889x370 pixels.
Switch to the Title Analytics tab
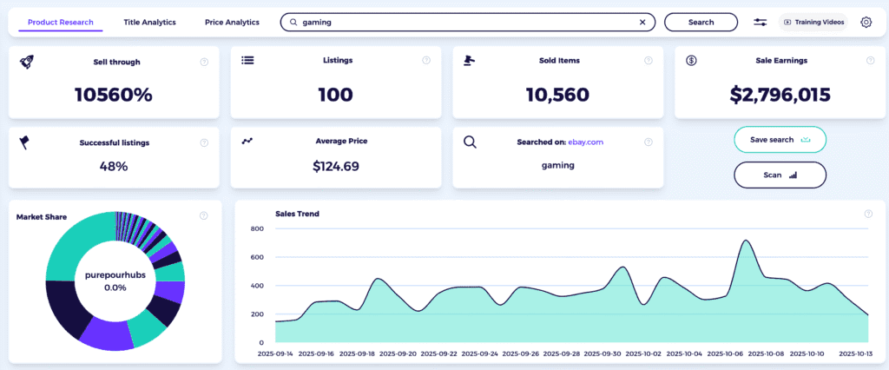(149, 23)
